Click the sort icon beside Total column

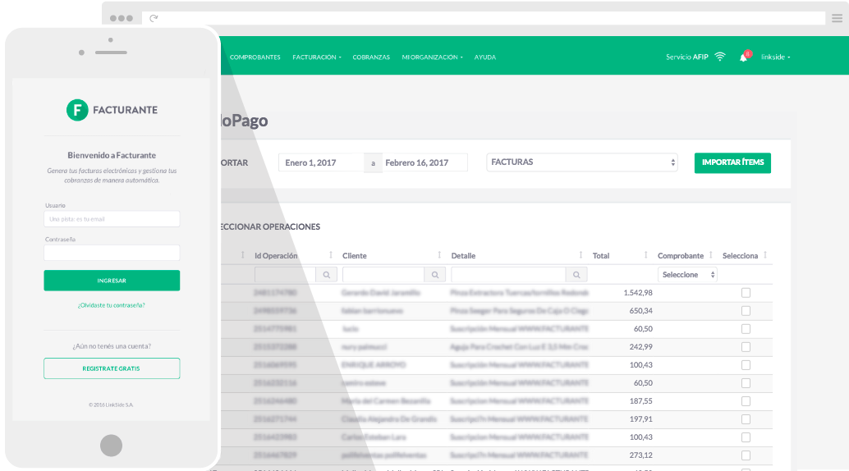[x=648, y=256]
